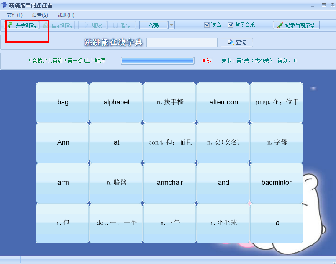
Task: Select the Ann word card
Action: pyautogui.click(x=62, y=143)
